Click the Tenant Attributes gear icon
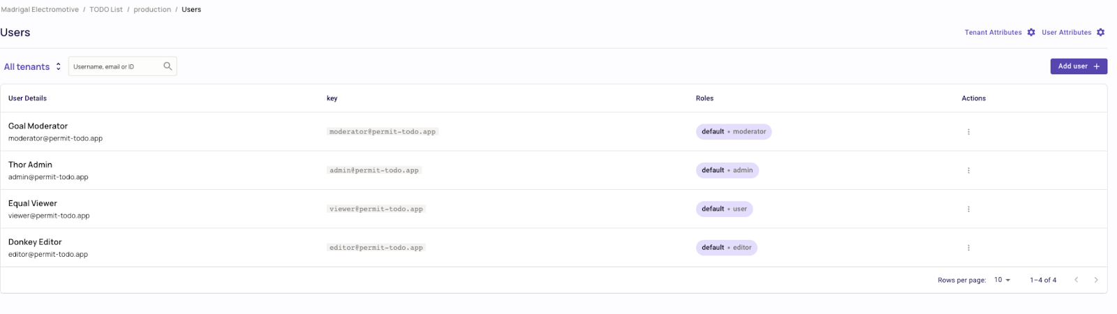This screenshot has width=1117, height=314. pyautogui.click(x=1031, y=33)
